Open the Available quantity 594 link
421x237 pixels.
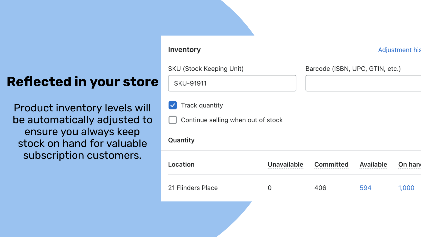point(365,188)
